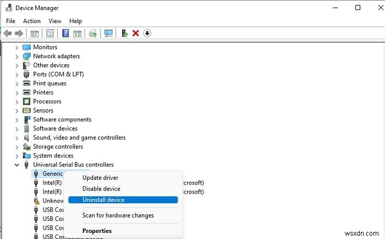This screenshot has width=385, height=239.
Task: Select the second Intel(R) USB controller row
Action: pos(52,192)
